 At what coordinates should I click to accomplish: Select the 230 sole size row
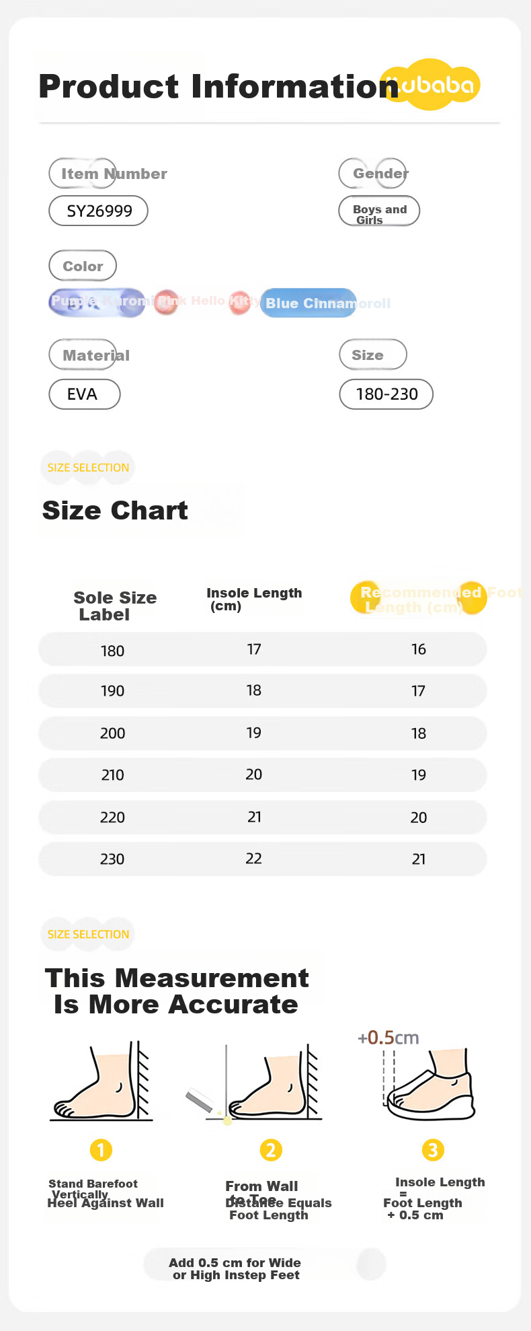click(x=263, y=859)
